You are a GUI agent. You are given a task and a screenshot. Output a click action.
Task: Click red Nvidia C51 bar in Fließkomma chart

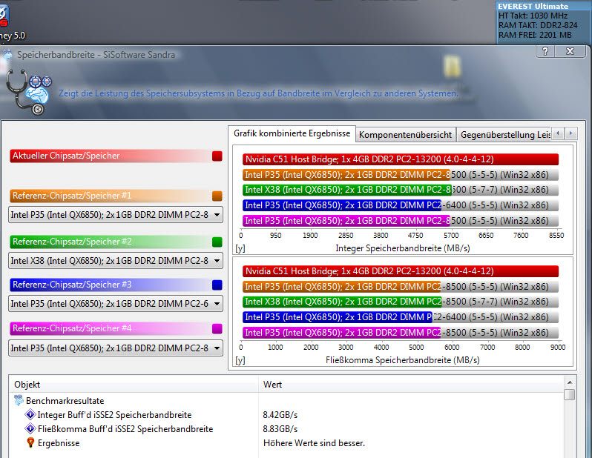point(400,271)
